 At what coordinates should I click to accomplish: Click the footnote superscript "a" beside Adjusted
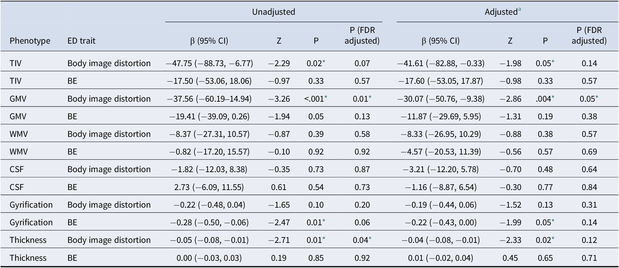pyautogui.click(x=520, y=10)
